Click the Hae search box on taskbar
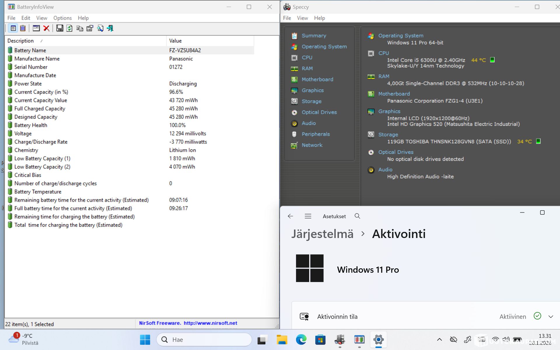This screenshot has width=560, height=350. 204,339
